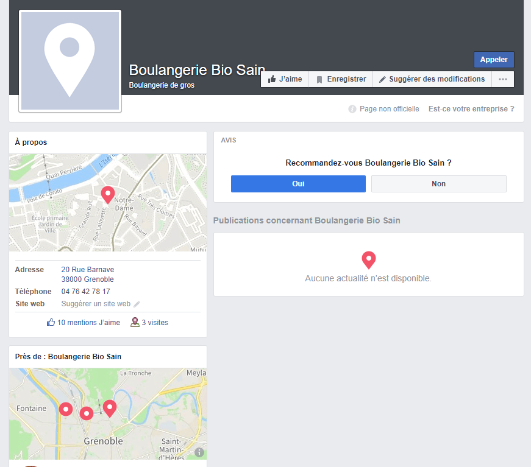Click Publications concernant Boulangerie Bio Sain heading
Viewport: 531px width, 467px height.
(x=307, y=220)
